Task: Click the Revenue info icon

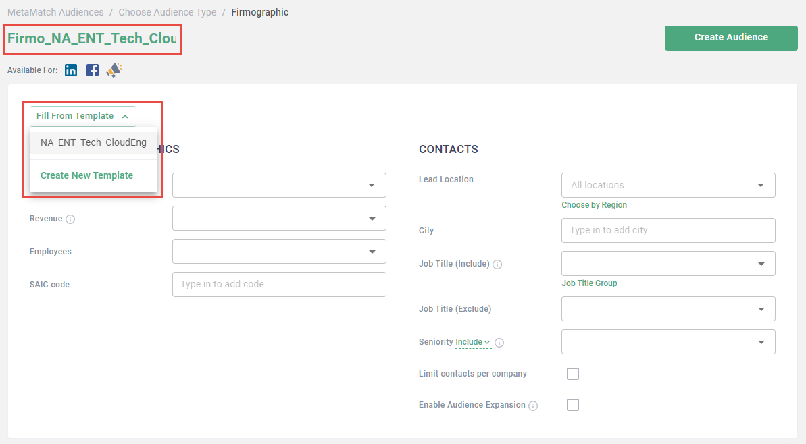Action: pyautogui.click(x=70, y=219)
